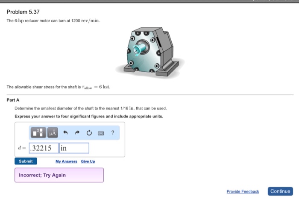Viewport: 299px width, 214px height.
Task: Select the Give Up link
Action: [88, 161]
